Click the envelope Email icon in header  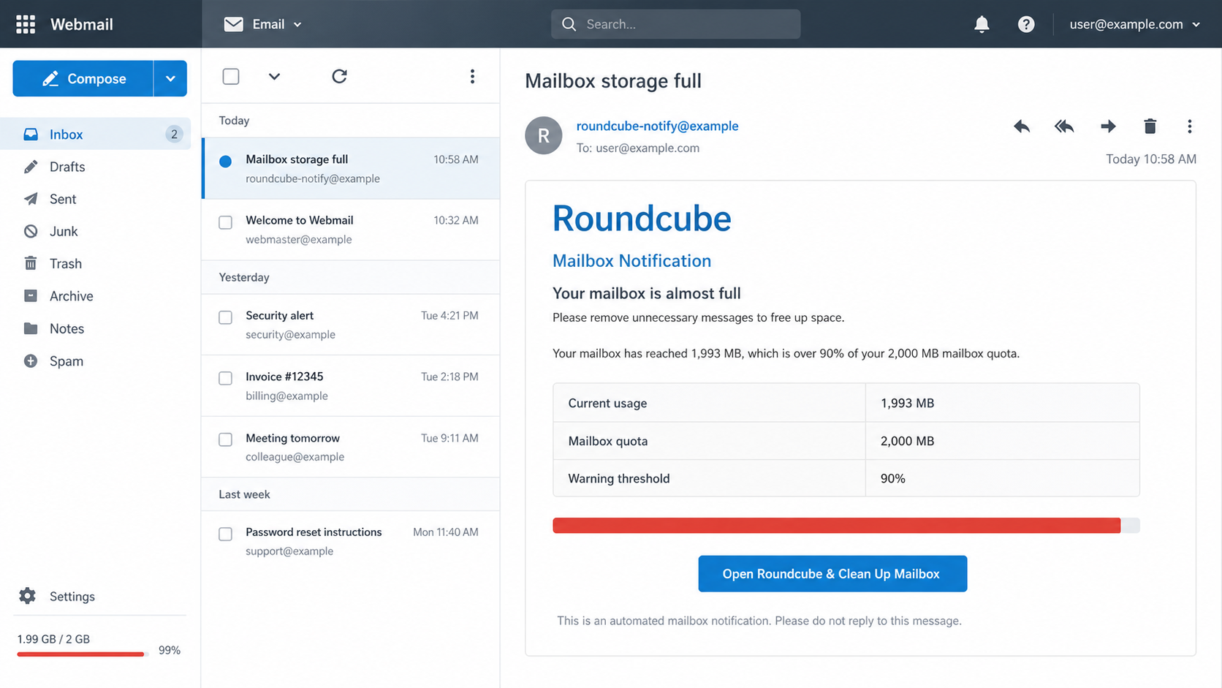(x=233, y=24)
